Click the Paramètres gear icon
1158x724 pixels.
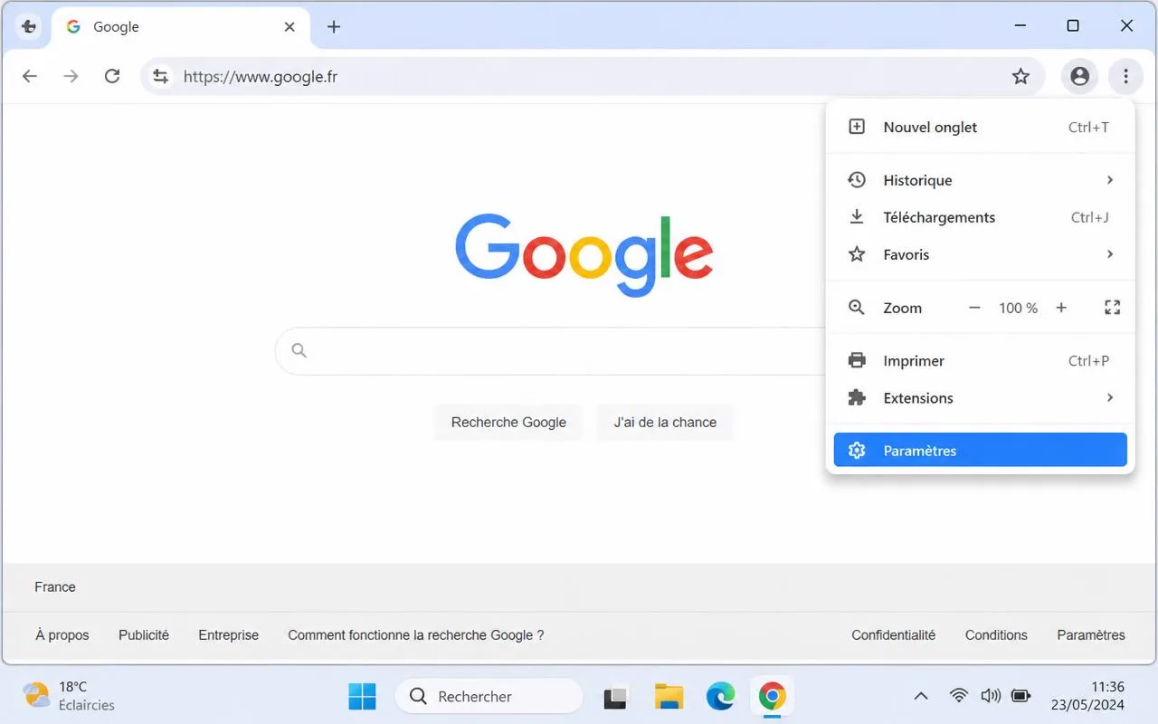point(856,451)
